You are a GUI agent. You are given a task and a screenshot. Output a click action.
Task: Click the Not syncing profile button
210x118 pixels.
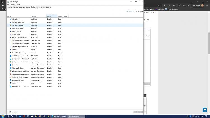point(198,6)
